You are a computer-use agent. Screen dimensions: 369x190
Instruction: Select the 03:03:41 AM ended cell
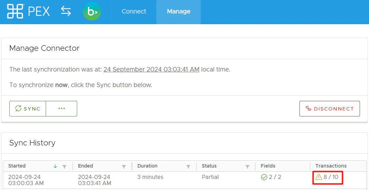pos(94,180)
